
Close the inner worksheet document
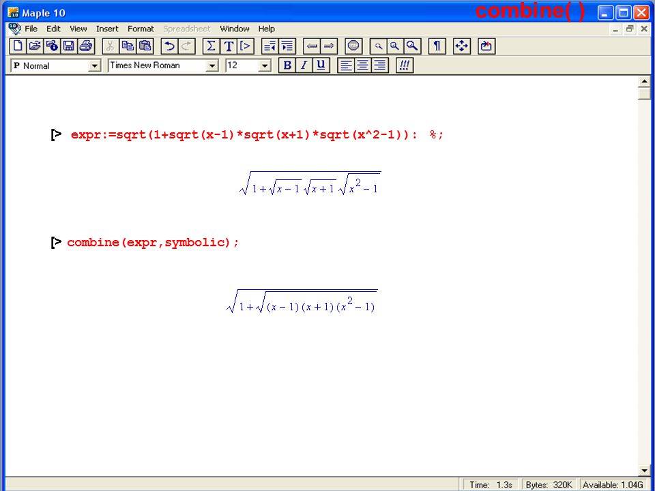tap(644, 29)
